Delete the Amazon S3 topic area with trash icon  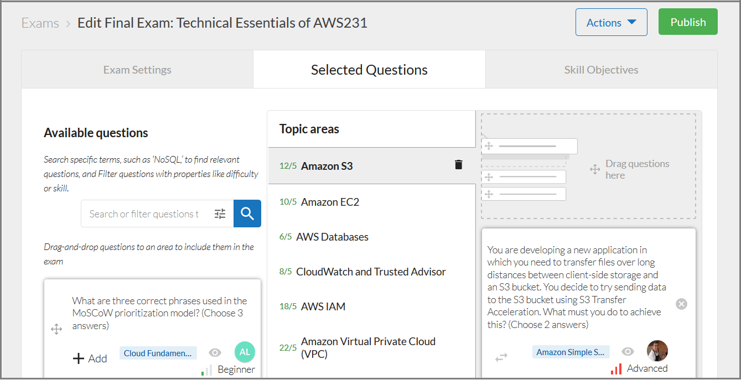click(458, 165)
